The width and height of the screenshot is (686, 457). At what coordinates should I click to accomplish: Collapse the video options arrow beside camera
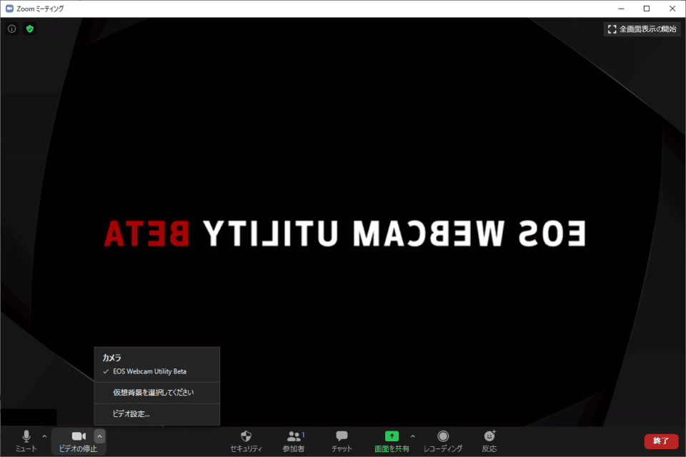click(x=100, y=436)
